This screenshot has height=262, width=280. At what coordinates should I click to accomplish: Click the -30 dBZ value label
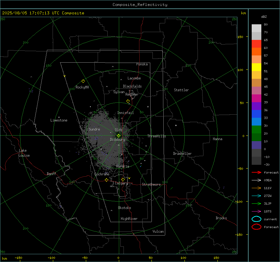tap(267, 164)
